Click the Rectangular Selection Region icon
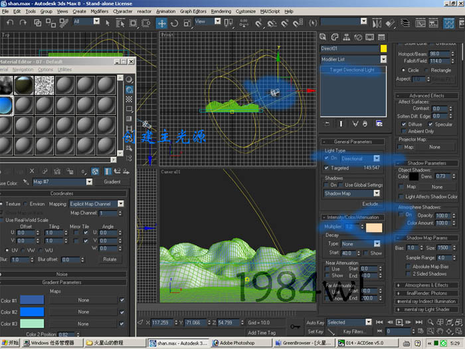The image size is (465, 349). point(133,23)
